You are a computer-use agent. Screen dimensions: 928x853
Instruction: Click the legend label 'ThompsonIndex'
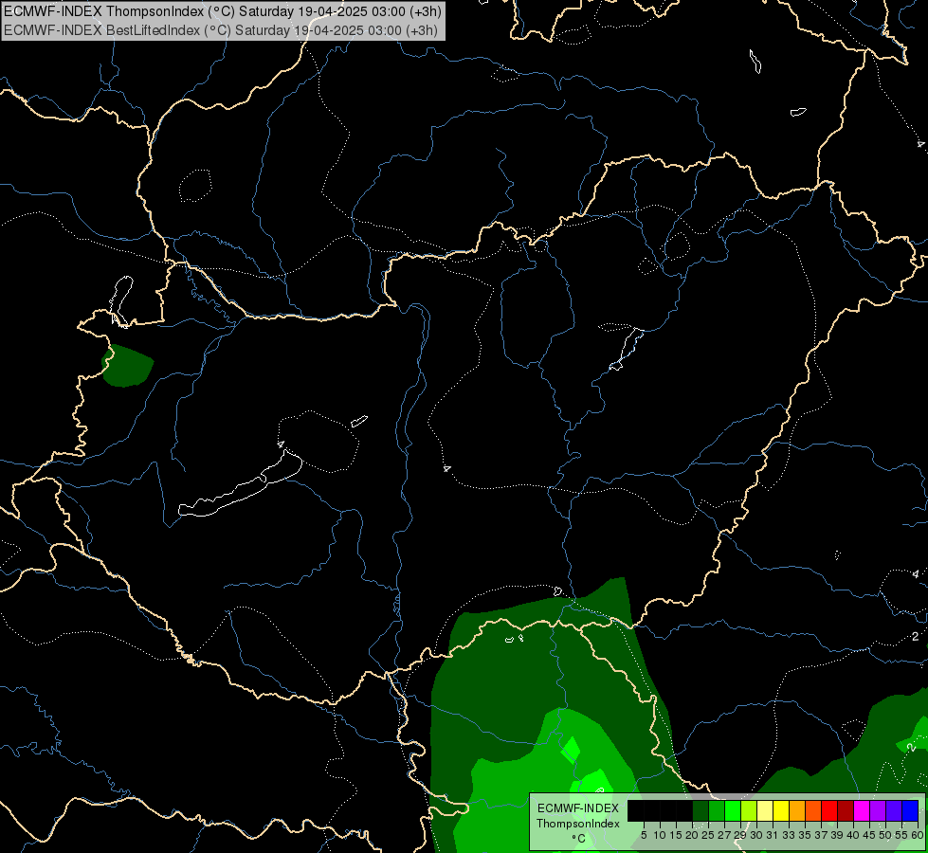point(577,824)
